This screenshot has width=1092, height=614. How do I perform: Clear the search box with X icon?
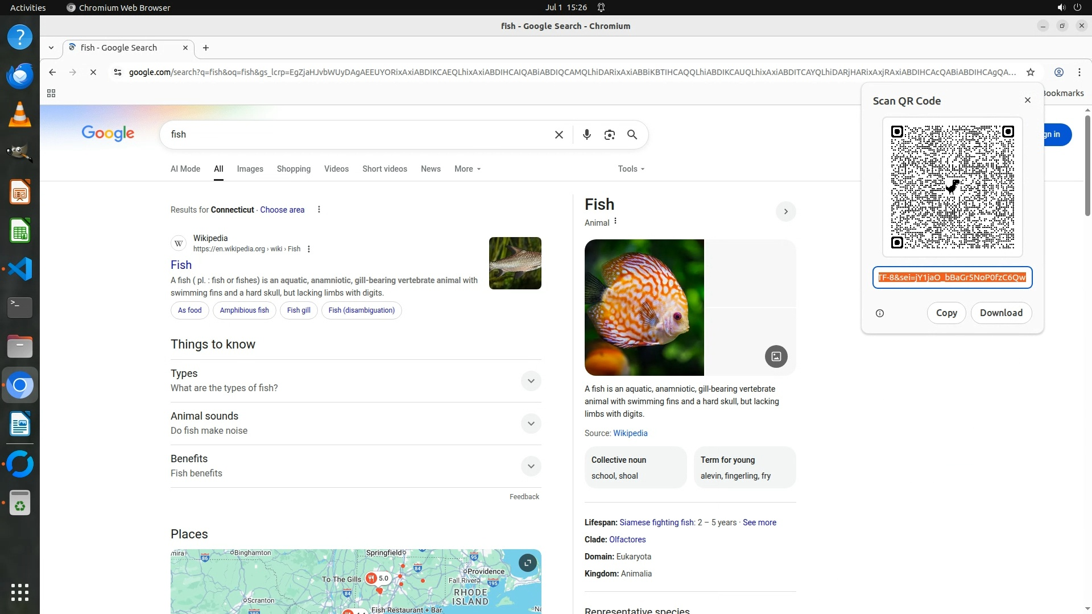[559, 135]
